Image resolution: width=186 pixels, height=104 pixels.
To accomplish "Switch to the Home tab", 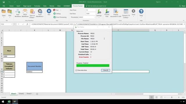I will (x=11, y=6).
